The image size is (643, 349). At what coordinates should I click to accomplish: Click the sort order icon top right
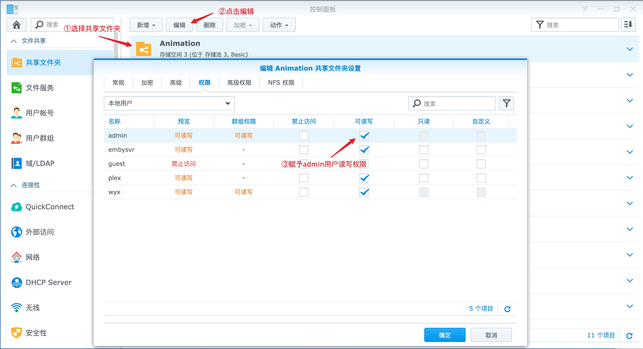[628, 25]
